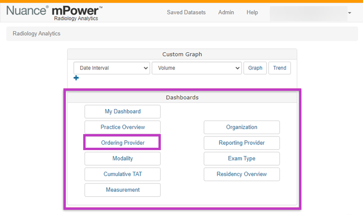Screen dimensions: 363x215
Task: Click the Trend button
Action: click(x=280, y=68)
